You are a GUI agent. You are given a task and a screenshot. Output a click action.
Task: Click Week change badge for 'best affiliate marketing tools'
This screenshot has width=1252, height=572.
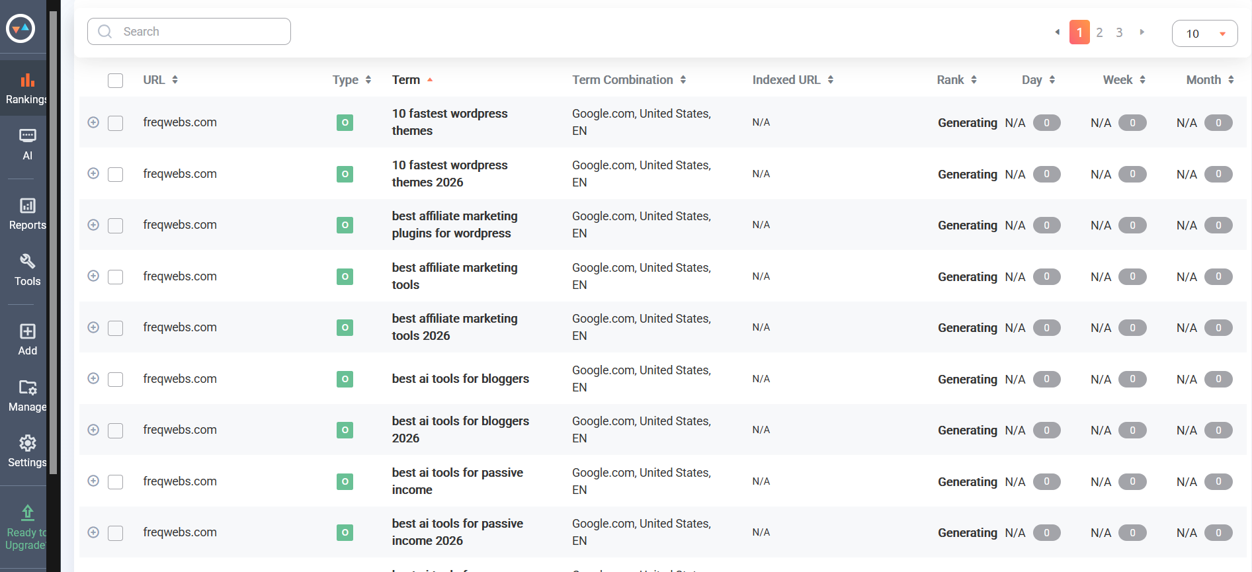click(1132, 276)
